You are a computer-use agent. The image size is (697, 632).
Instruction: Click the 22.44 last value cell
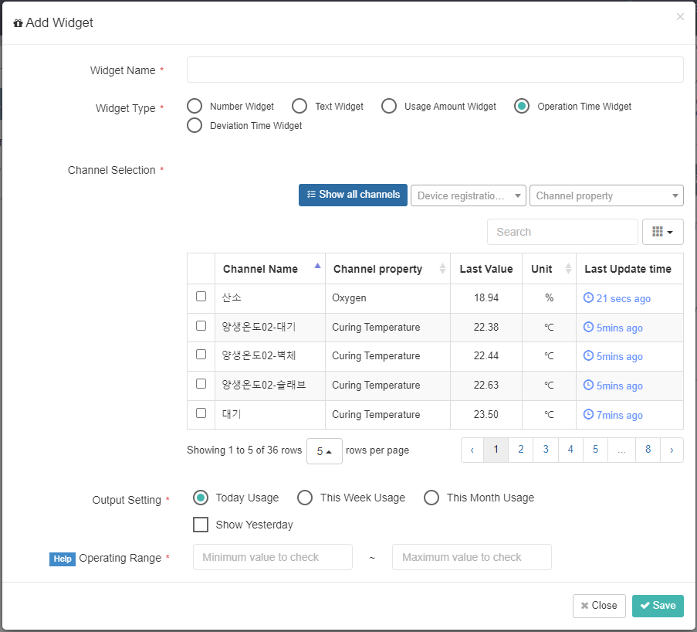click(x=486, y=356)
